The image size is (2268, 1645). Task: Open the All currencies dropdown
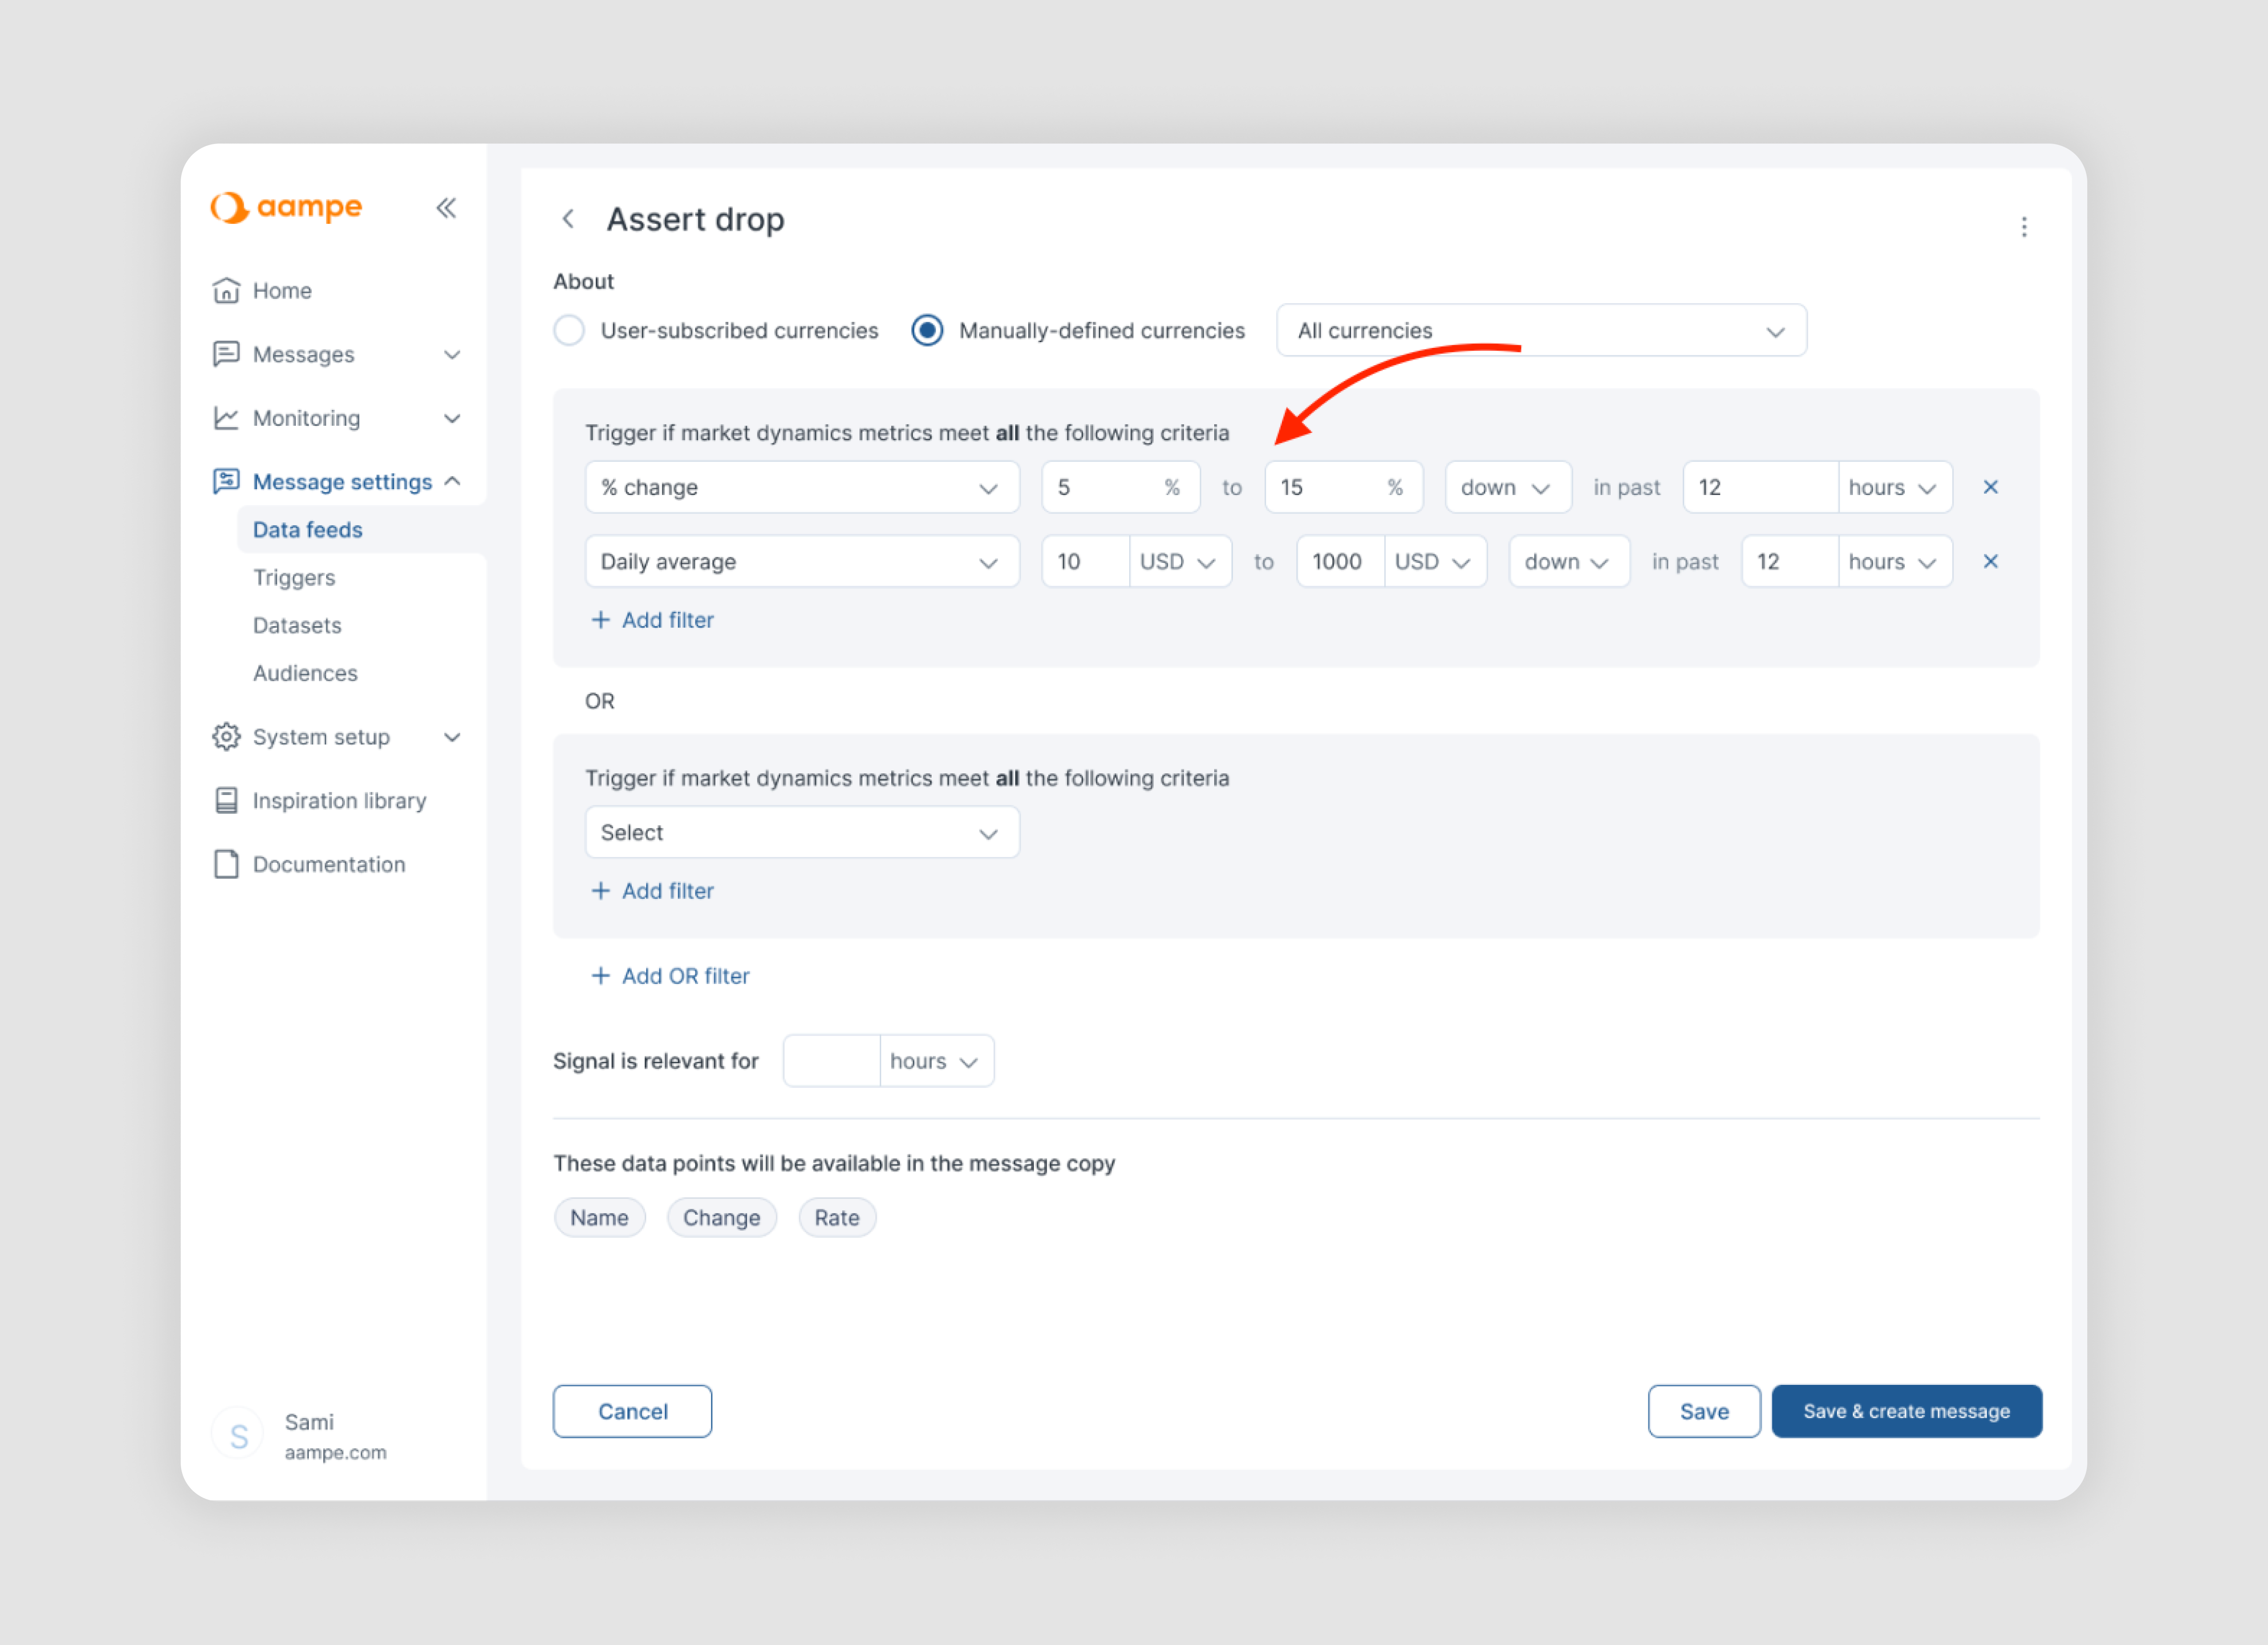click(x=1541, y=330)
